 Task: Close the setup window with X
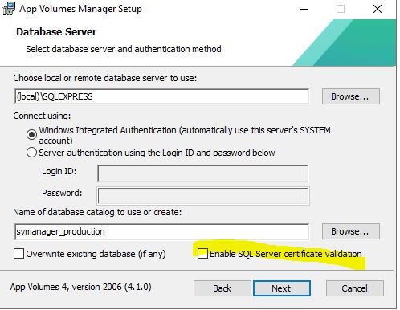coord(378,9)
